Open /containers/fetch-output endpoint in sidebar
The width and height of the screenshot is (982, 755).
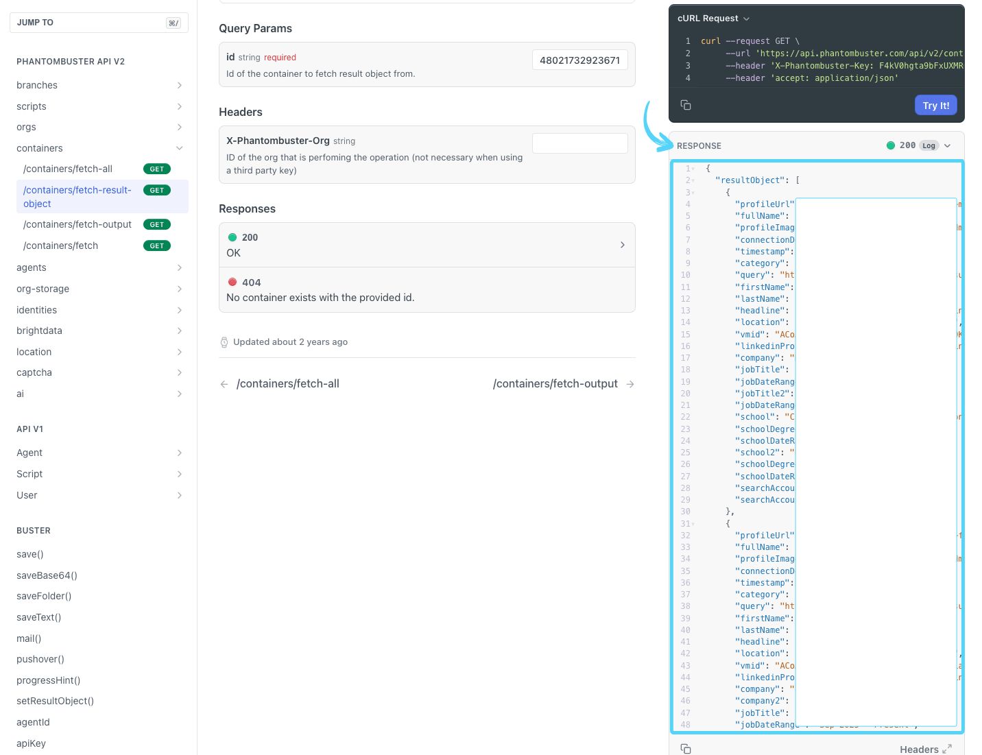coord(102,224)
